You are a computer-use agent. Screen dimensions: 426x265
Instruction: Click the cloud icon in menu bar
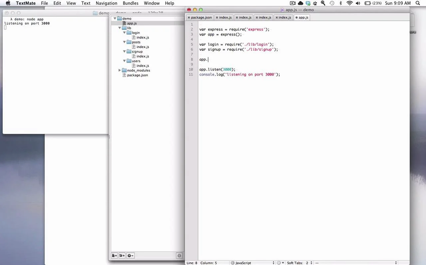click(301, 3)
